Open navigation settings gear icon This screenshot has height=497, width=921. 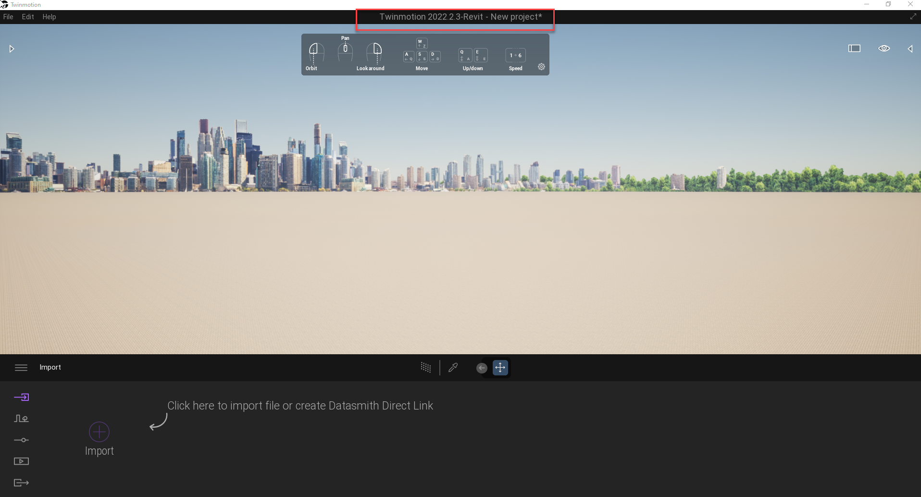pyautogui.click(x=541, y=67)
